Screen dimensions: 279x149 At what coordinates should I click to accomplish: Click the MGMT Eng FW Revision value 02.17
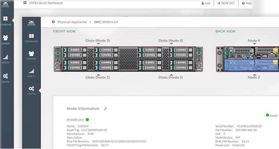[105, 145]
